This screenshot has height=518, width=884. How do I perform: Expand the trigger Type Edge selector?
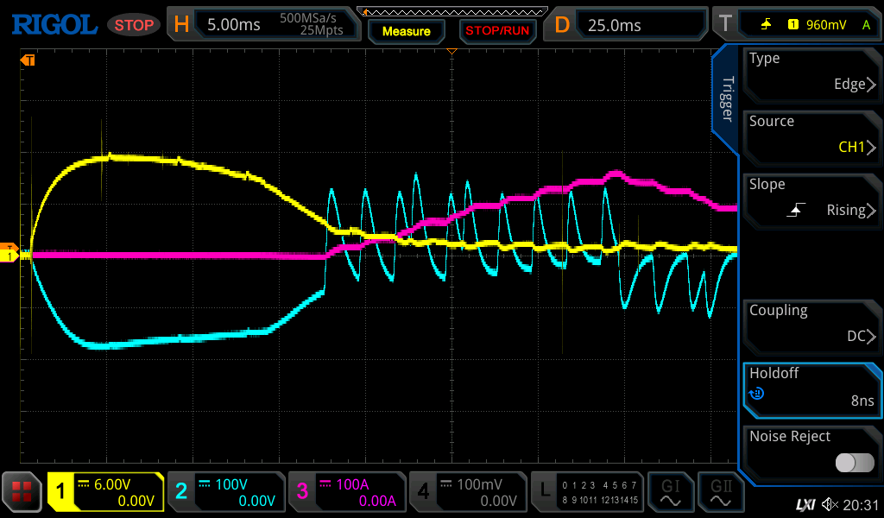tap(811, 72)
